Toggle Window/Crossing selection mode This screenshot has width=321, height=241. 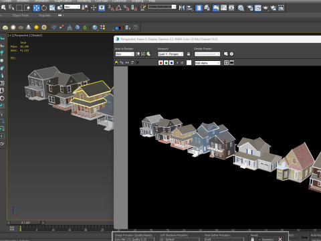pyautogui.click(x=27, y=8)
